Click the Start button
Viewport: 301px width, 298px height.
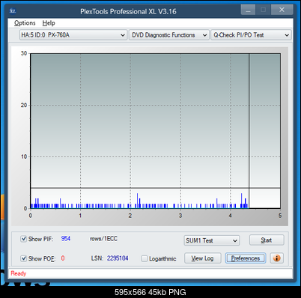pos(267,240)
